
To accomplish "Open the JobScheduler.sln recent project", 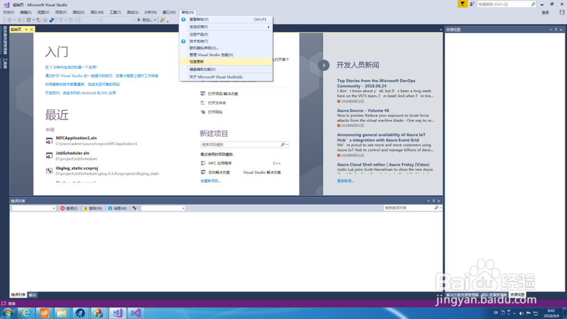I will [x=73, y=153].
